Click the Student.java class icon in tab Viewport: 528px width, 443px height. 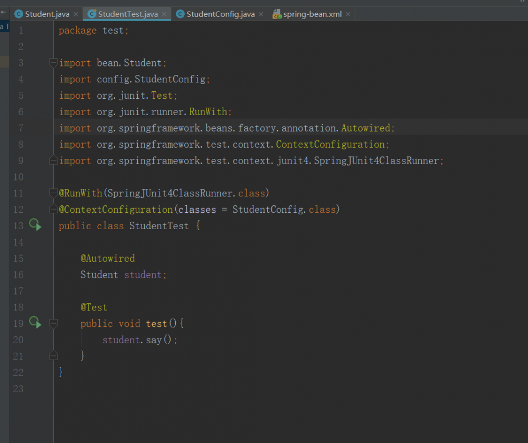19,14
